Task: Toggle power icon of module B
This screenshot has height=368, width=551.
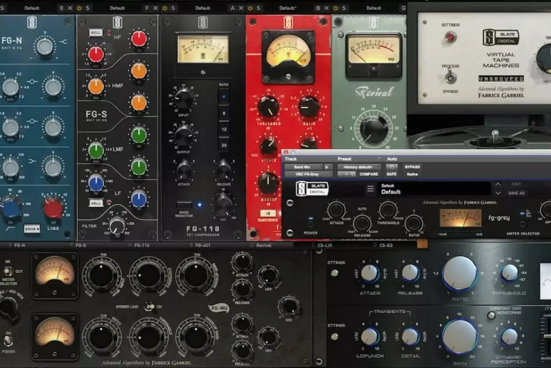Action: [336, 8]
